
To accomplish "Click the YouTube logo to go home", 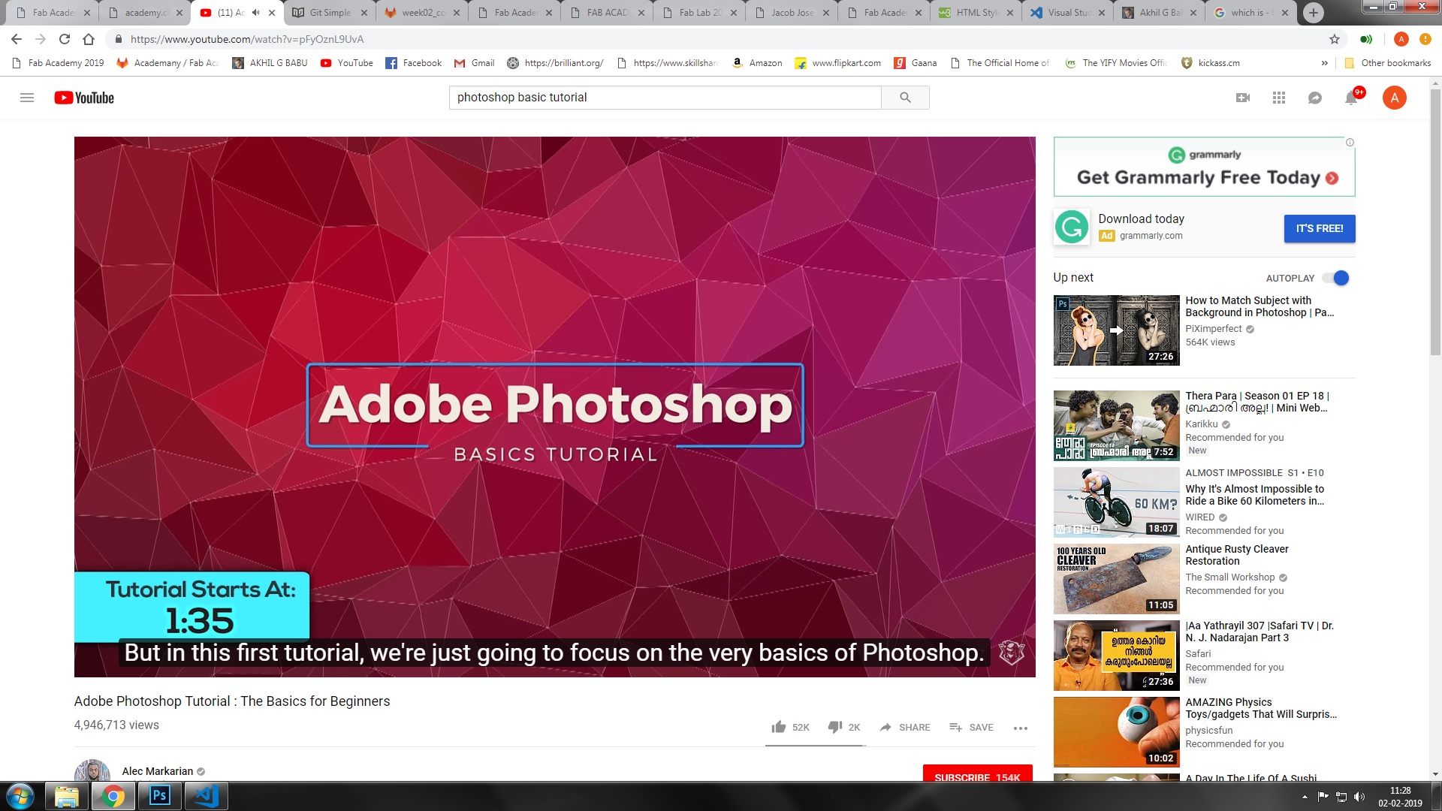I will (83, 98).
